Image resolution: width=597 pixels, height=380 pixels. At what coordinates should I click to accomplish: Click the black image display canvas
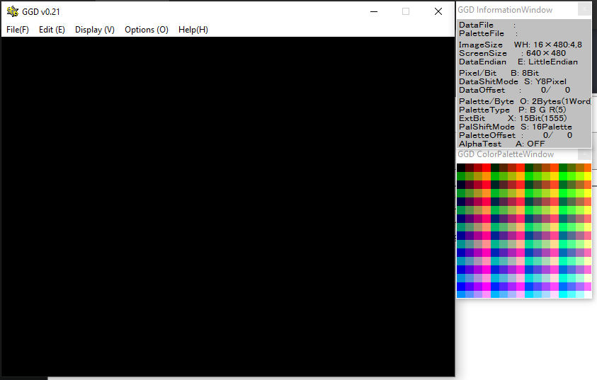(227, 205)
